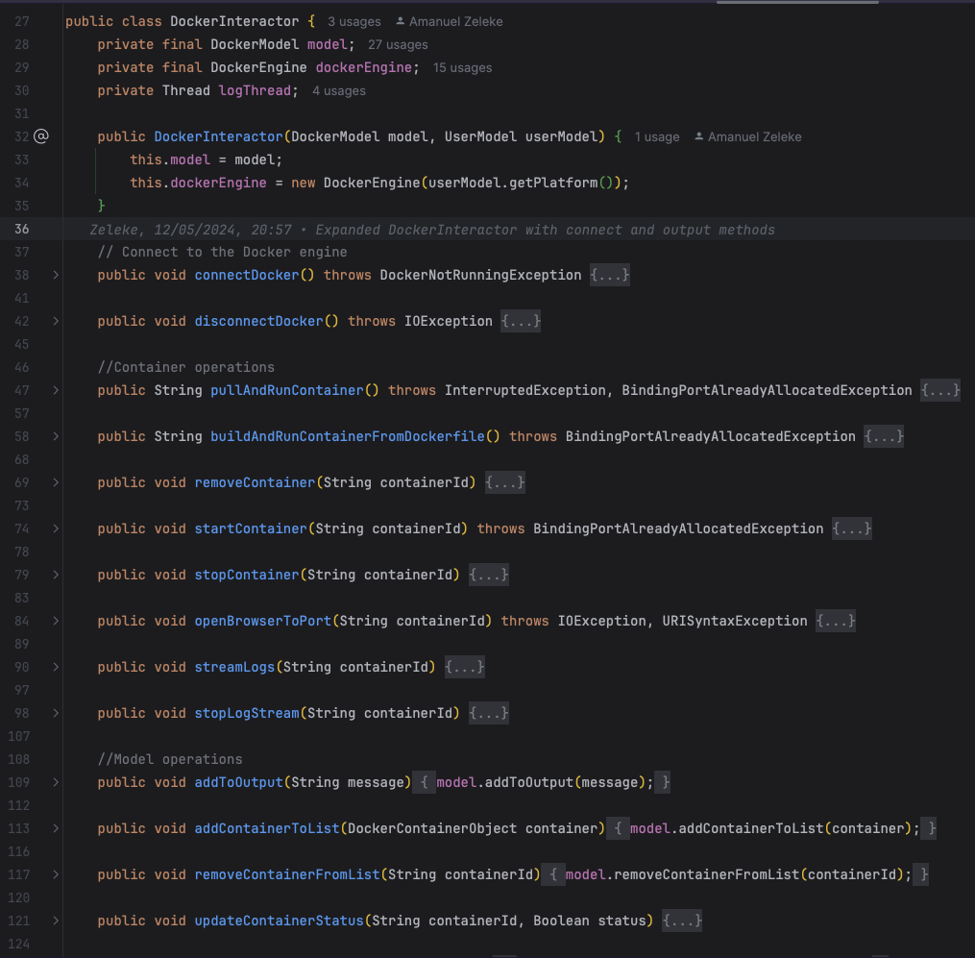The width and height of the screenshot is (975, 958).
Task: Unfold stopContainer using the gutter chevron
Action: click(56, 575)
